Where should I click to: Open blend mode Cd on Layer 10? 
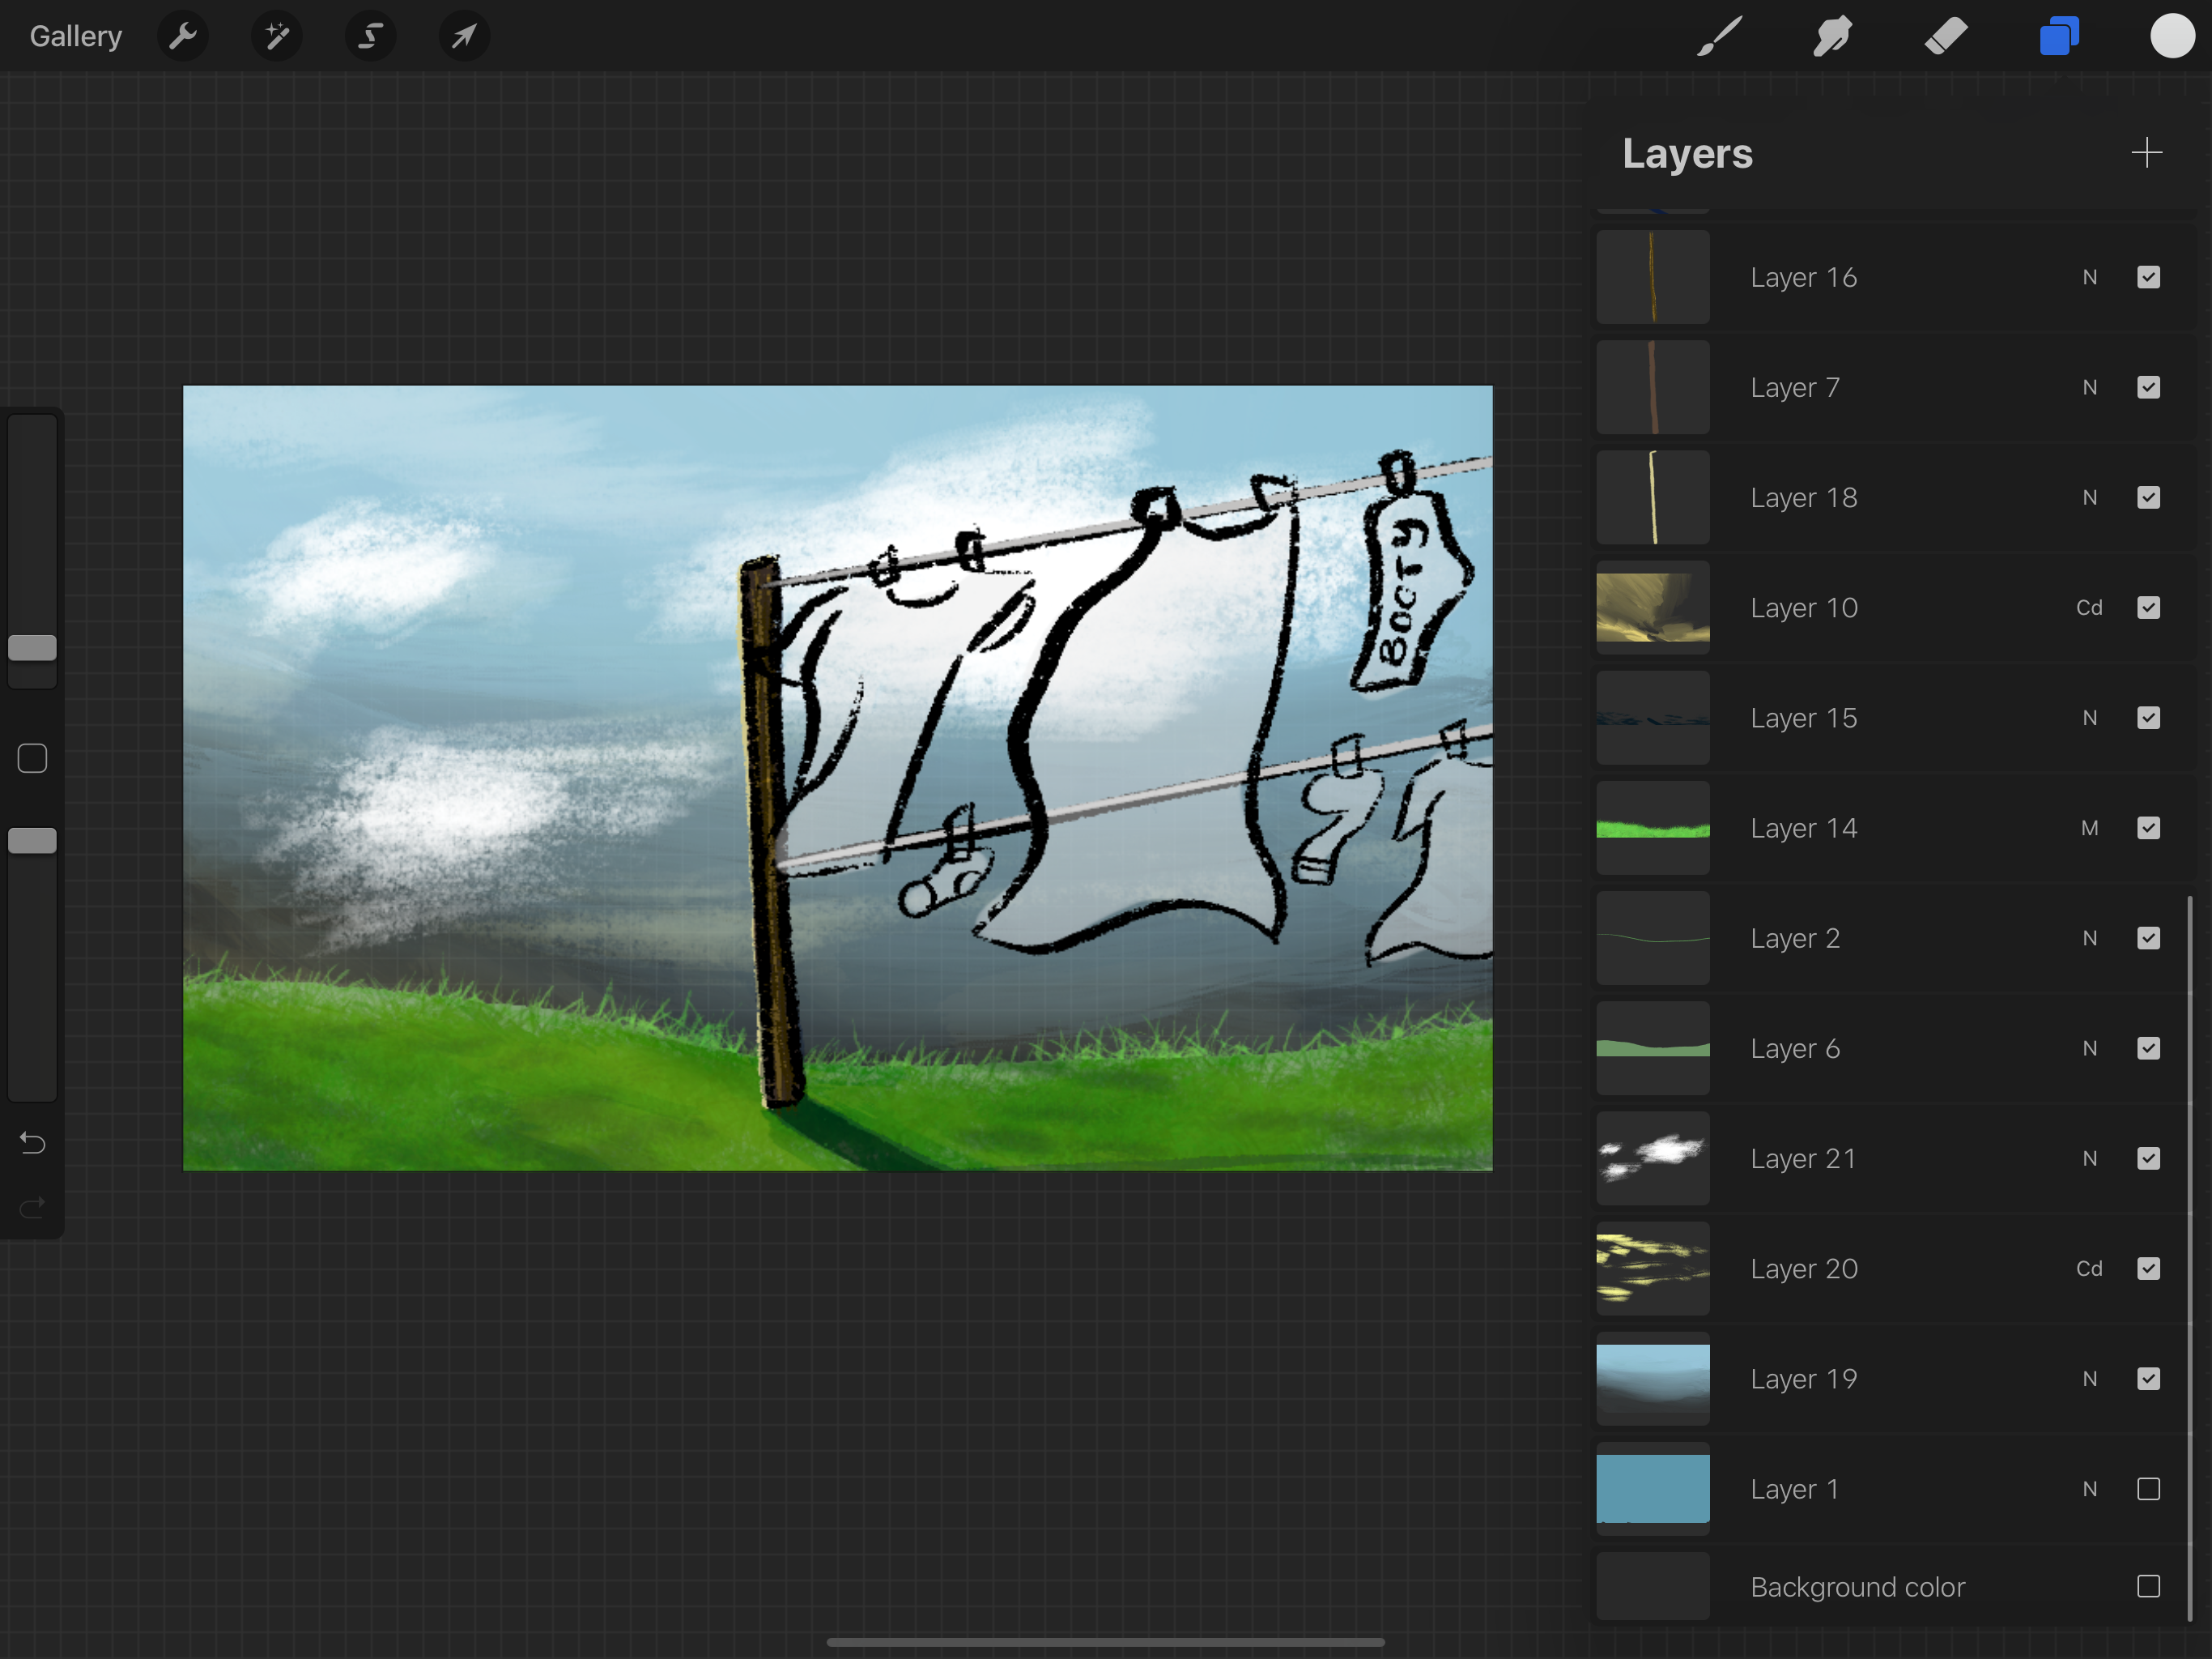(2089, 608)
